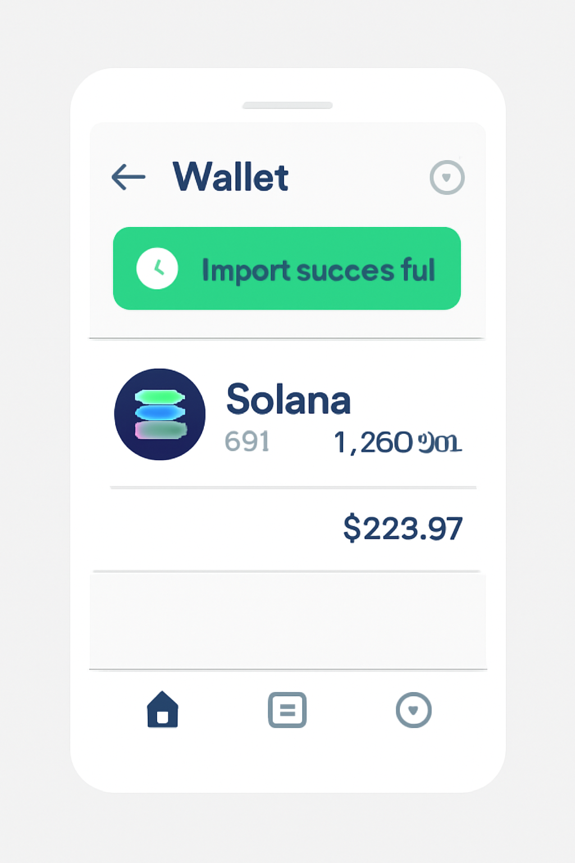Click the $223.97 balance
Image resolution: width=575 pixels, height=863 pixels.
coord(403,528)
